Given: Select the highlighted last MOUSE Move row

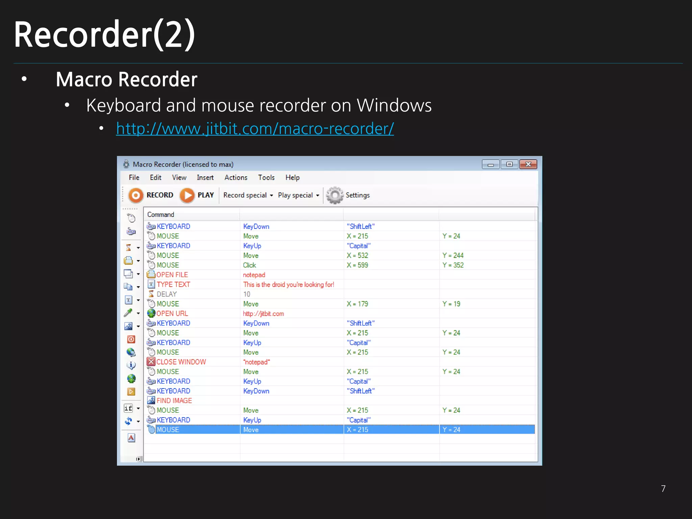Looking at the screenshot, I should (x=340, y=429).
